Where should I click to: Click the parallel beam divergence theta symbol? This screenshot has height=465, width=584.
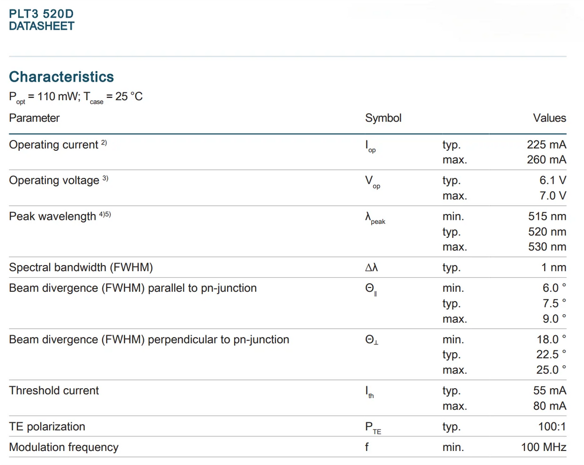click(371, 290)
